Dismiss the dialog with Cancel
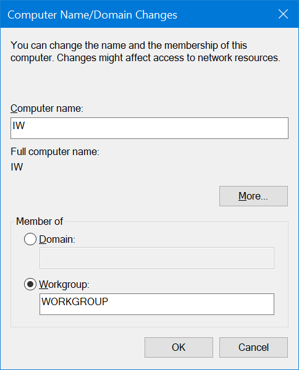Image resolution: width=299 pixels, height=370 pixels. click(253, 347)
